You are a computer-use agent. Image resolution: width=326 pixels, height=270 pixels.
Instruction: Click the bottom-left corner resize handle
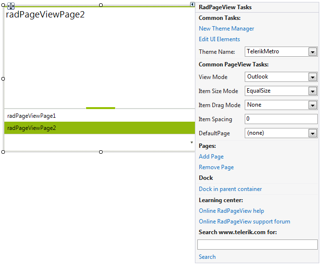pyautogui.click(x=3, y=152)
